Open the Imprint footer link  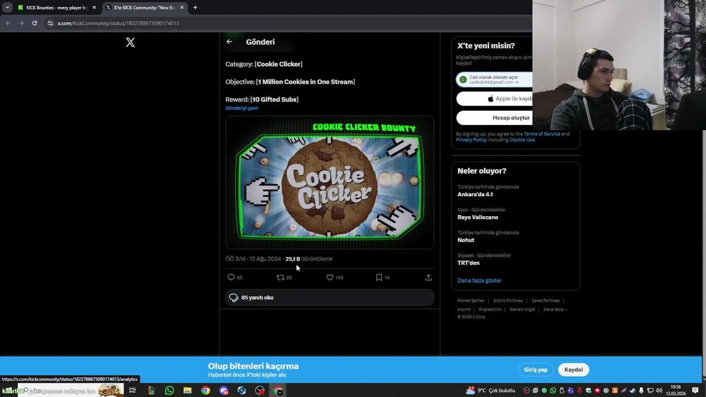[x=464, y=309]
